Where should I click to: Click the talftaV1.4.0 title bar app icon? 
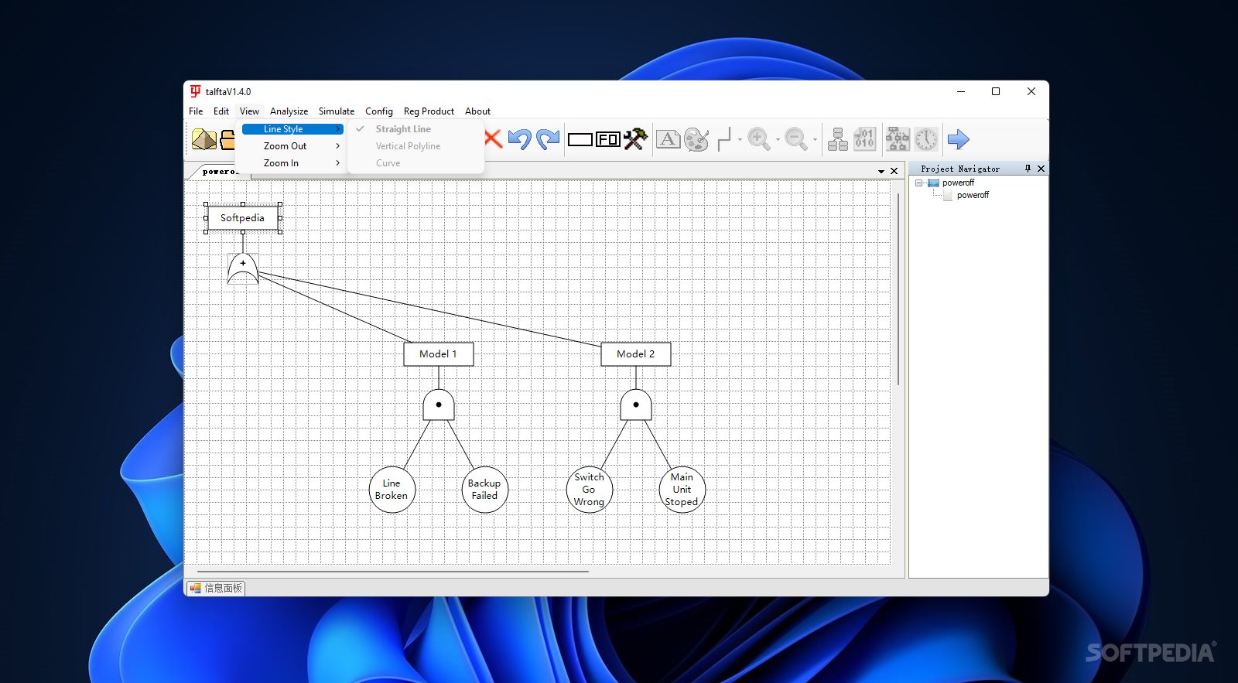(x=195, y=91)
